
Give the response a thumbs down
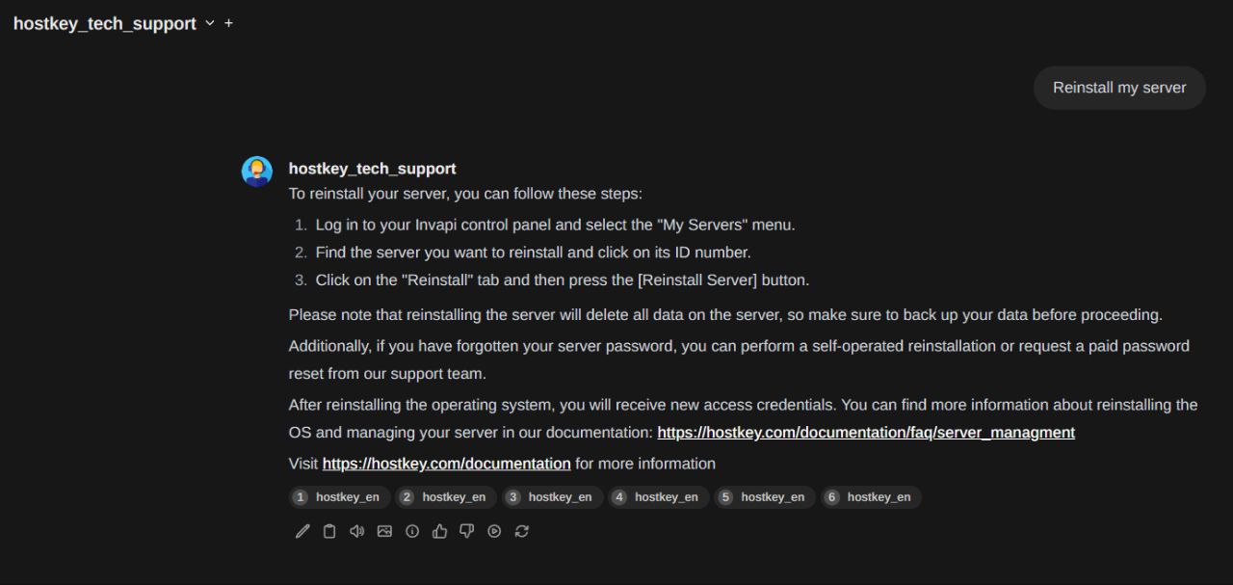point(467,531)
